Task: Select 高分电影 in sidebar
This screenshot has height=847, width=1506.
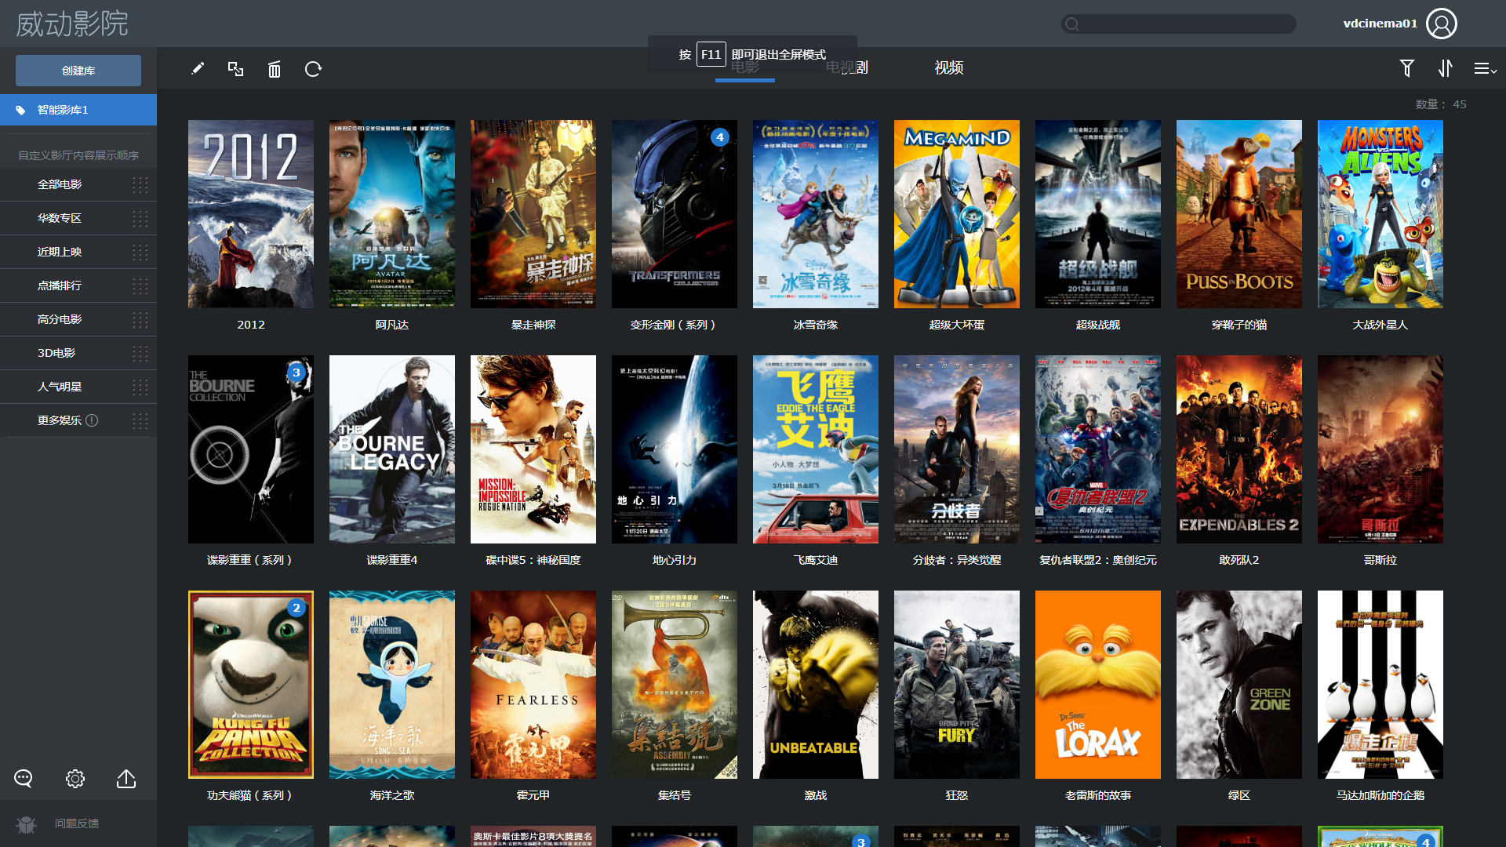Action: 60,320
